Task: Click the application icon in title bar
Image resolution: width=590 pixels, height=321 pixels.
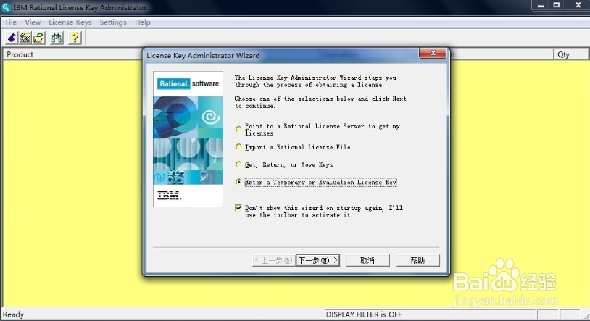Action: (7, 7)
